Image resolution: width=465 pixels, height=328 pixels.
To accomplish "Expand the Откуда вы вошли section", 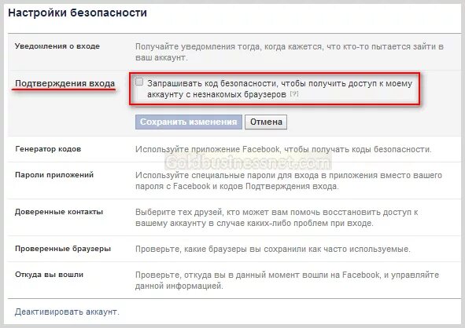I will tap(50, 275).
